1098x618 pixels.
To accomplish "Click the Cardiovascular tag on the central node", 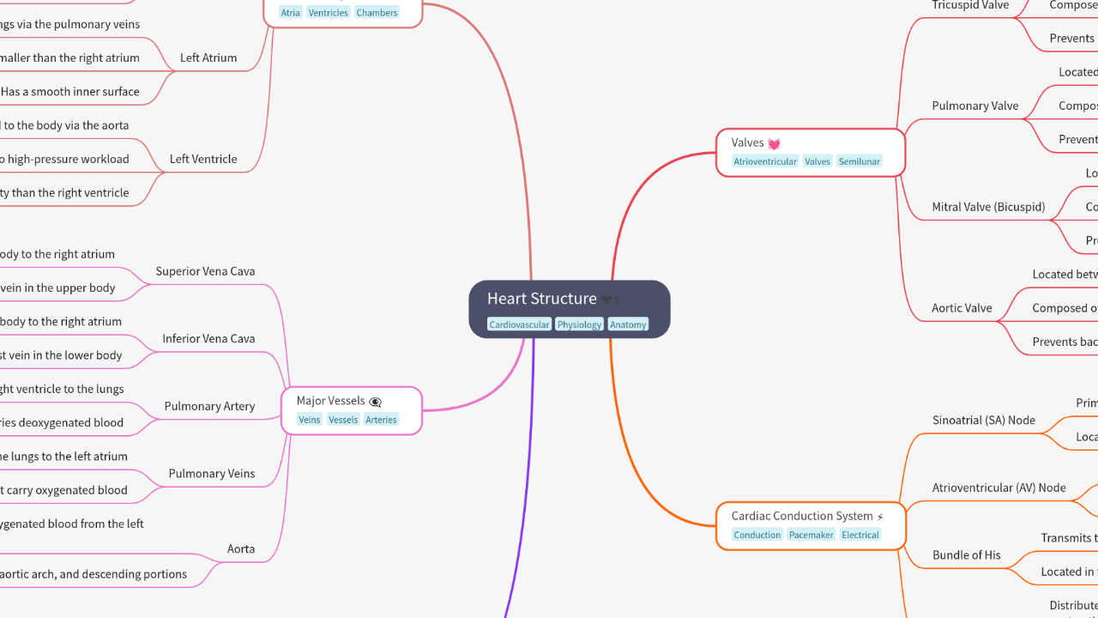I will (x=519, y=324).
